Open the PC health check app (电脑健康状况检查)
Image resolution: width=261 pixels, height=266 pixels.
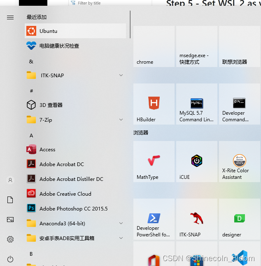coord(75,46)
